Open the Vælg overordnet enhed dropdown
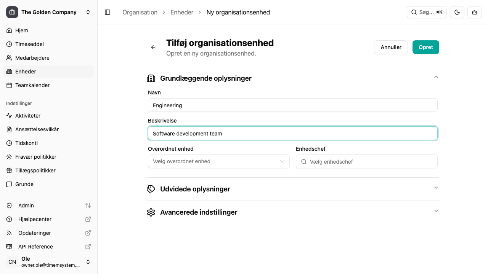The width and height of the screenshot is (488, 274). coord(218,161)
